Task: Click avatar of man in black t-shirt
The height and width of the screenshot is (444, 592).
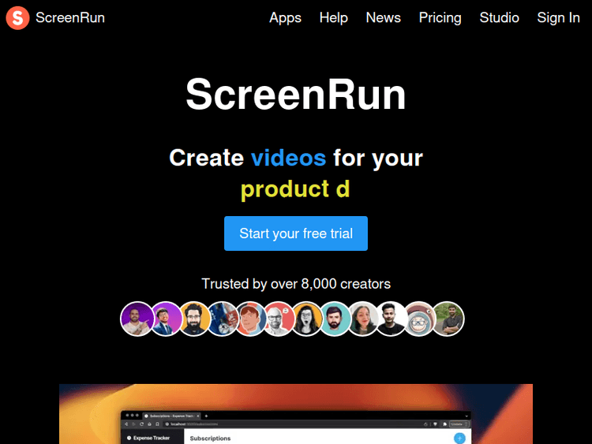Action: (392, 319)
